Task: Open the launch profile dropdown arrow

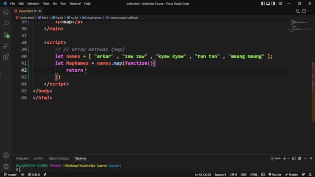Action: pos(288,158)
